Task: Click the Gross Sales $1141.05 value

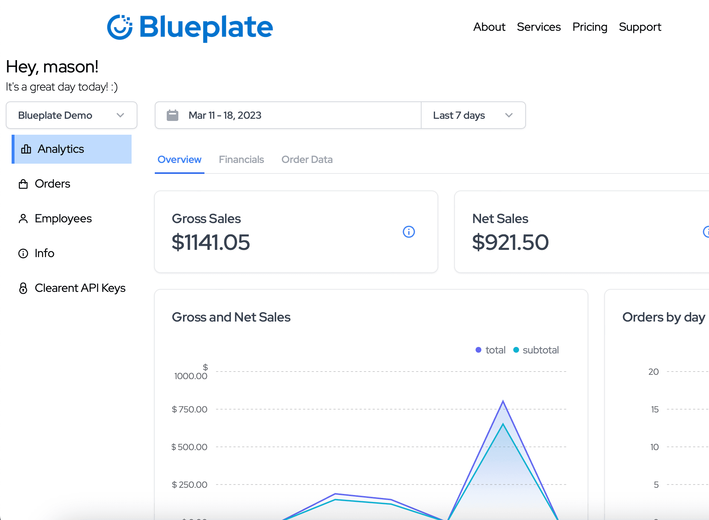Action: coord(211,242)
